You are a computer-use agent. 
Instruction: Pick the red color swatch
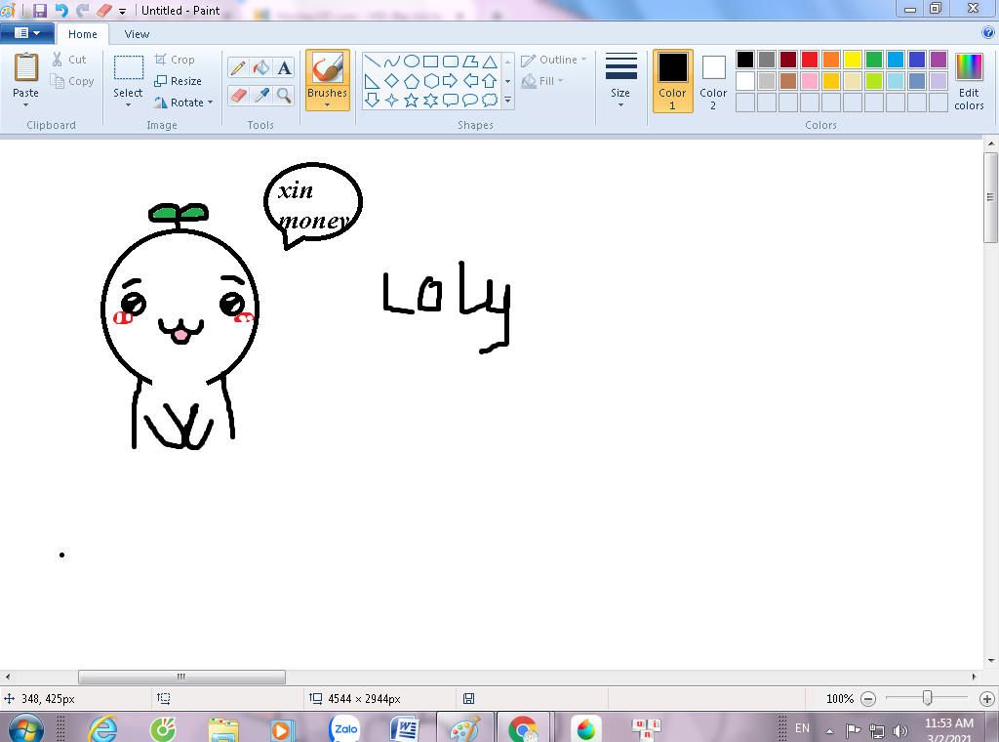(x=810, y=60)
